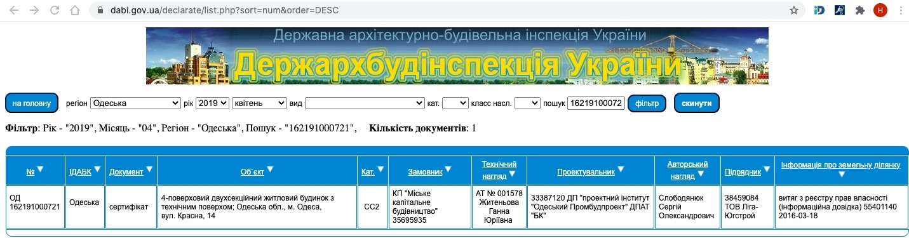Click the sort arrow next to Об'єкт column
The height and width of the screenshot is (238, 909).
pyautogui.click(x=270, y=169)
